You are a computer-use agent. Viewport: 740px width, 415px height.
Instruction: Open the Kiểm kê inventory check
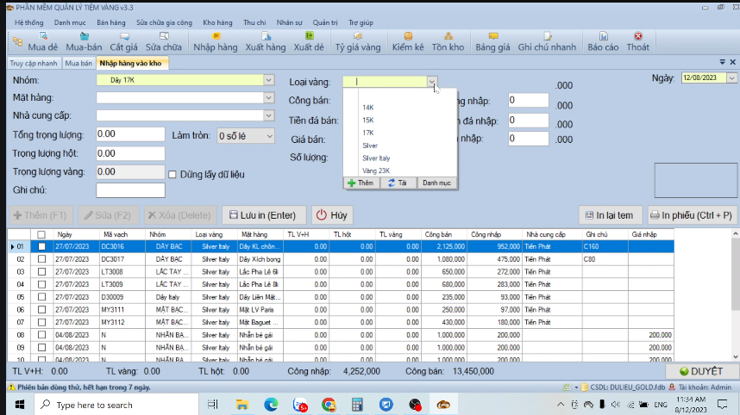pyautogui.click(x=408, y=41)
